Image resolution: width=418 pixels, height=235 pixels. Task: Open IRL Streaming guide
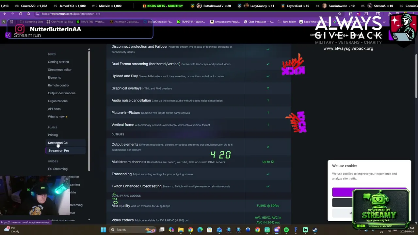[x=58, y=169]
